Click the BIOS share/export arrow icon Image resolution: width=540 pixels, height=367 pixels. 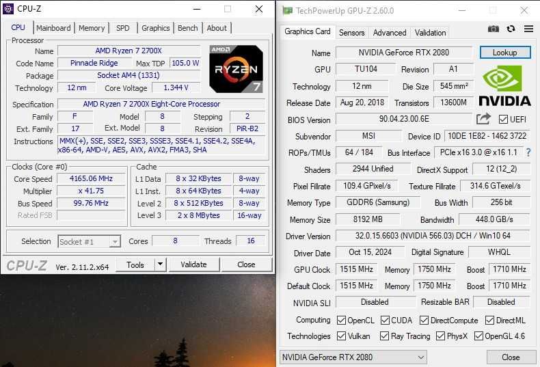483,119
